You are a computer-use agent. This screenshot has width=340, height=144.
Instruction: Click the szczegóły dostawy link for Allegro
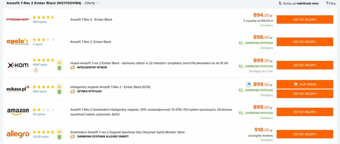tap(260, 136)
